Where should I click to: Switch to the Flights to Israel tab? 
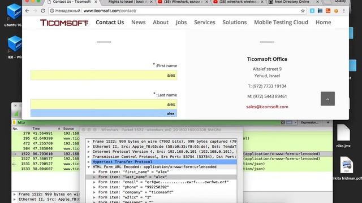[127, 2]
